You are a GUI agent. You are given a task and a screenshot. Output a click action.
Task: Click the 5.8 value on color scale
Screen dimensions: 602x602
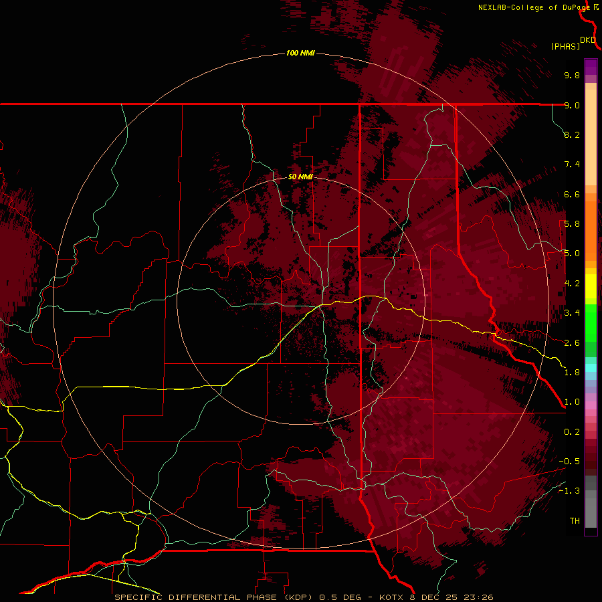tap(572, 224)
